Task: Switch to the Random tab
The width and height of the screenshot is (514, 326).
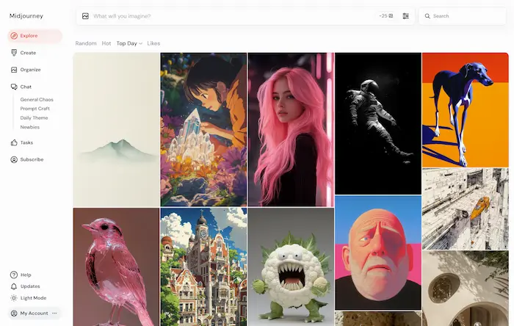Action: (86, 43)
